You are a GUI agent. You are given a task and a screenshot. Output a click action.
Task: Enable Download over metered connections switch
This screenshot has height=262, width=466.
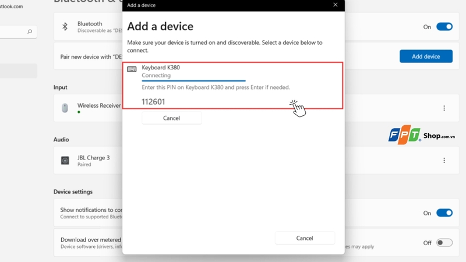point(444,243)
